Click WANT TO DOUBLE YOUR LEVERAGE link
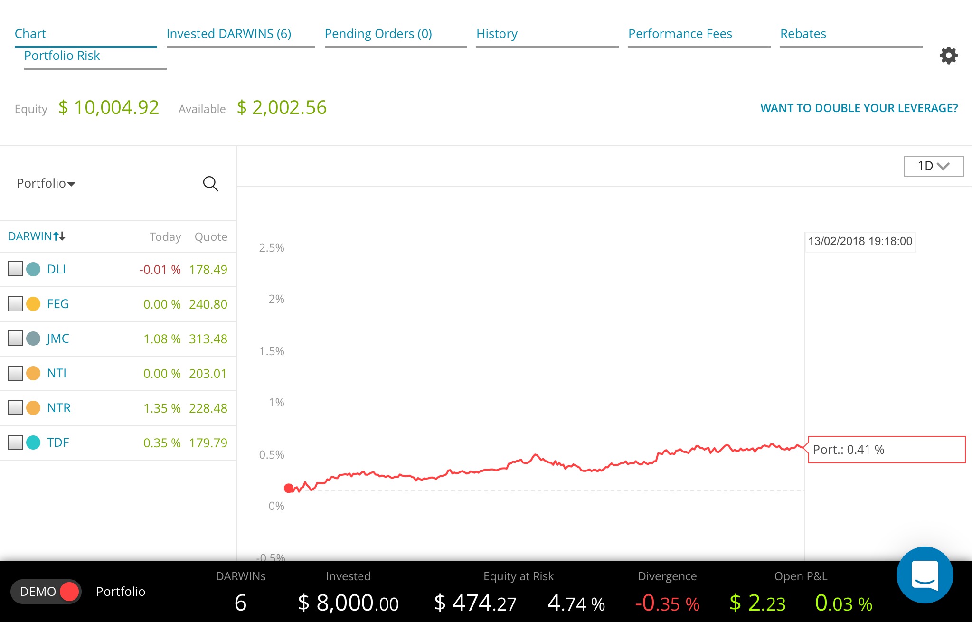Viewport: 972px width, 622px height. coord(859,108)
